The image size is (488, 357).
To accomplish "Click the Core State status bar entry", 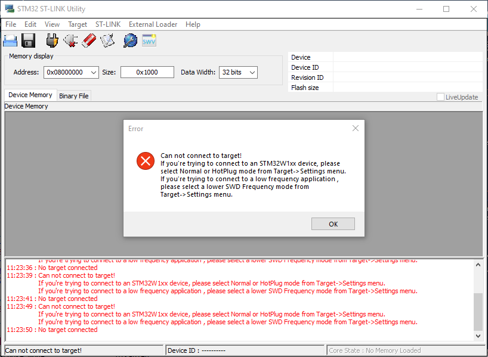I will tap(404, 350).
